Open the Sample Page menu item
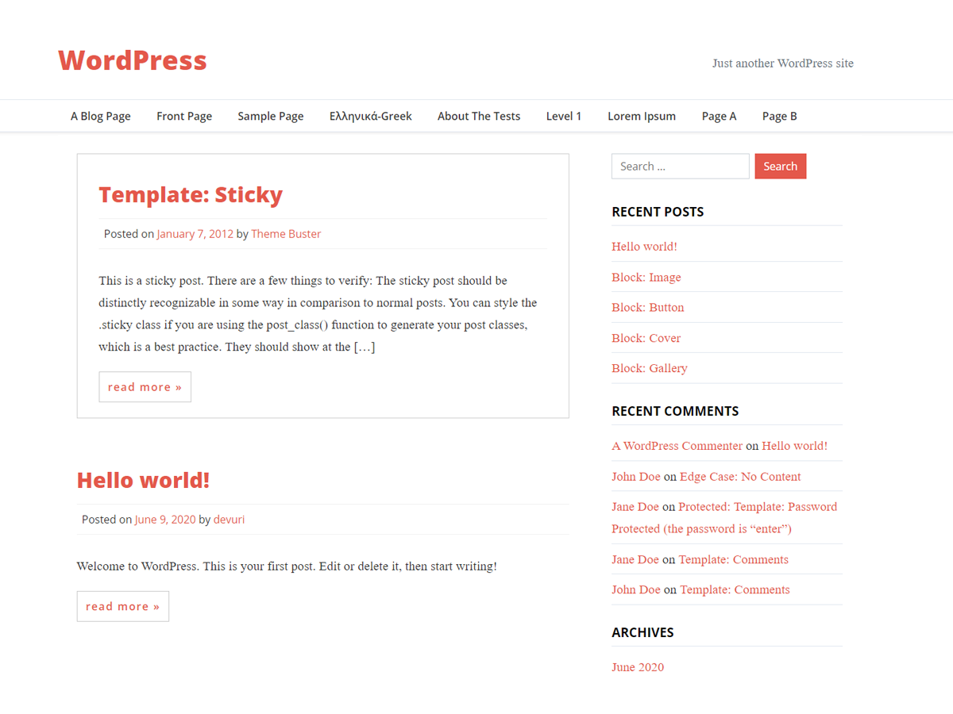The image size is (953, 714). coord(270,116)
